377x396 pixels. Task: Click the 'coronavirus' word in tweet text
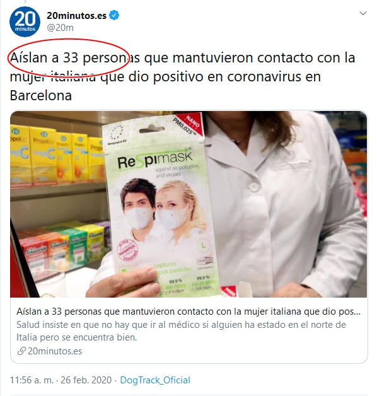[264, 76]
